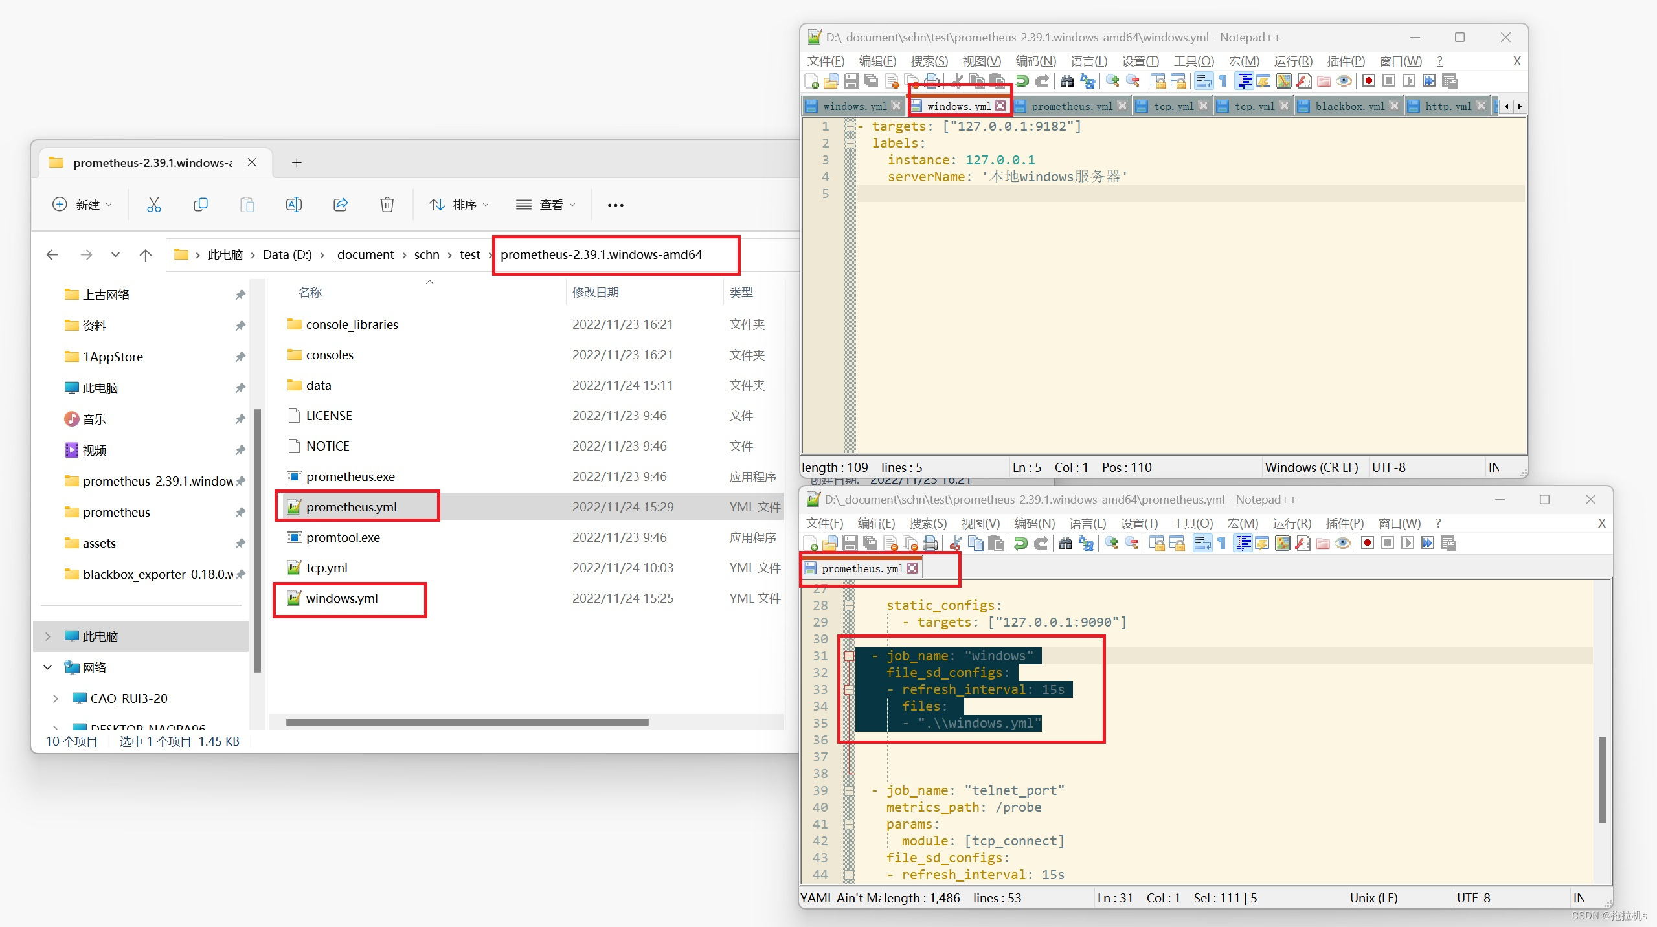Collapse fold marker at line 1 in windows.yml
This screenshot has width=1657, height=927.
pos(850,126)
